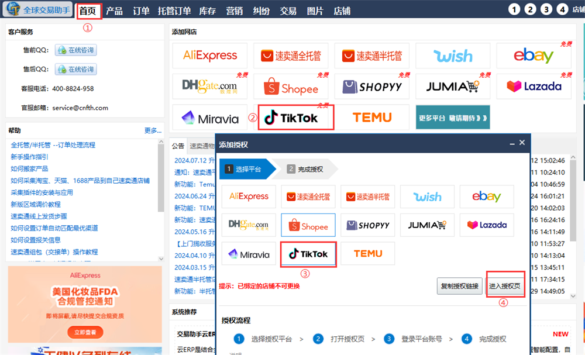Open 如何采集淘宝、天猫、1688产品 help link

click(x=80, y=181)
